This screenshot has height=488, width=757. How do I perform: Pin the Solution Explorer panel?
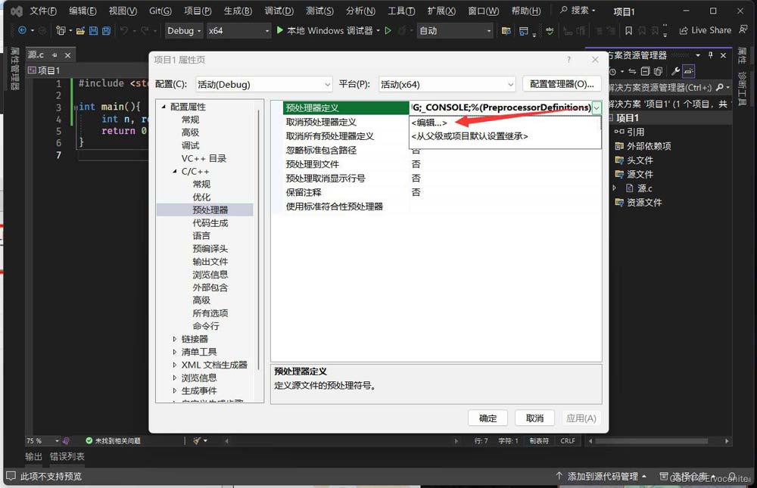[x=711, y=55]
